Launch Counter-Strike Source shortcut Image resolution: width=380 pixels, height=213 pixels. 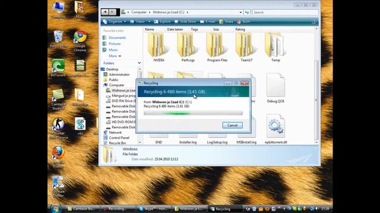[x=58, y=128]
